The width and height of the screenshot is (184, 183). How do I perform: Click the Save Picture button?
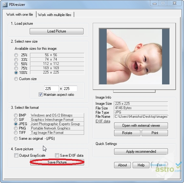point(57,162)
